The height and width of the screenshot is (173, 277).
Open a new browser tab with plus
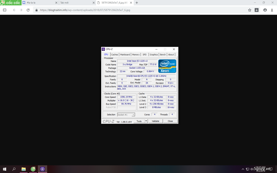click(137, 3)
